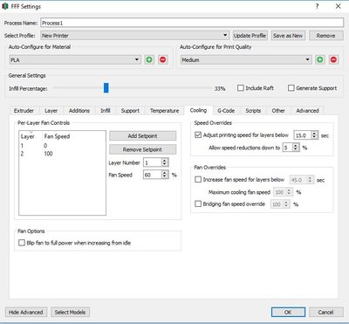
Task: Expand the PLA material dropdown
Action: (x=75, y=59)
